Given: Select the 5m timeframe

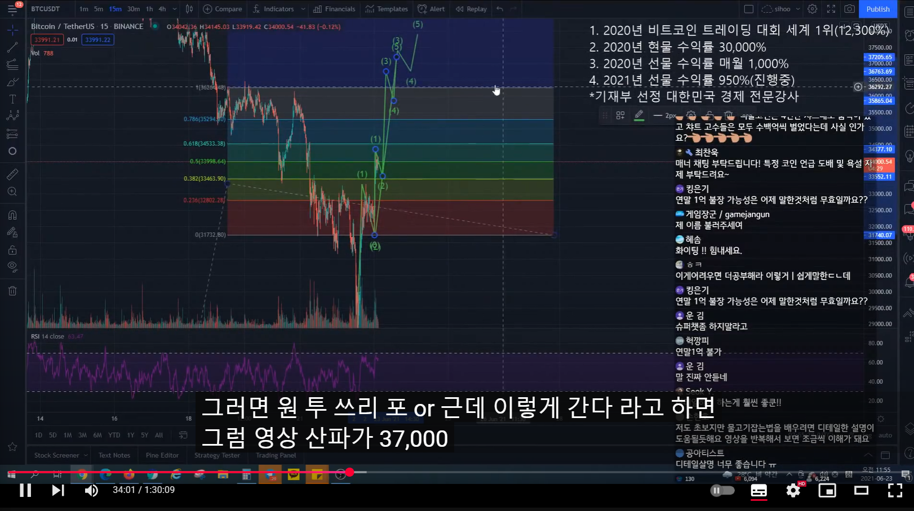Looking at the screenshot, I should click(99, 9).
